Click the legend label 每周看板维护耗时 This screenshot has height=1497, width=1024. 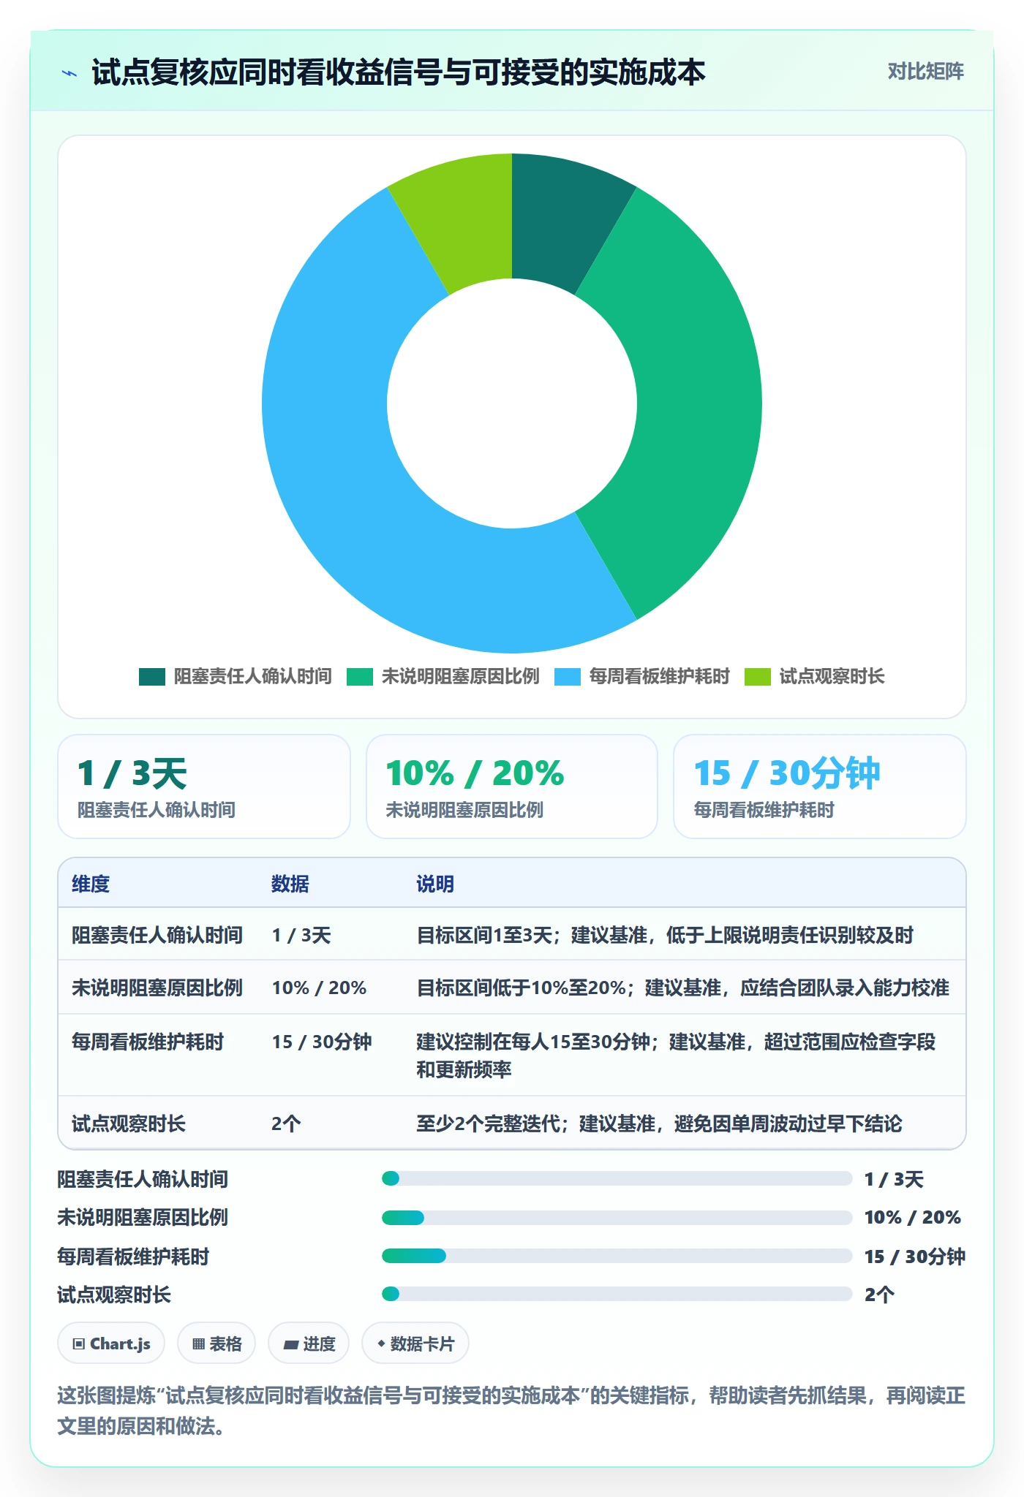pos(660,677)
